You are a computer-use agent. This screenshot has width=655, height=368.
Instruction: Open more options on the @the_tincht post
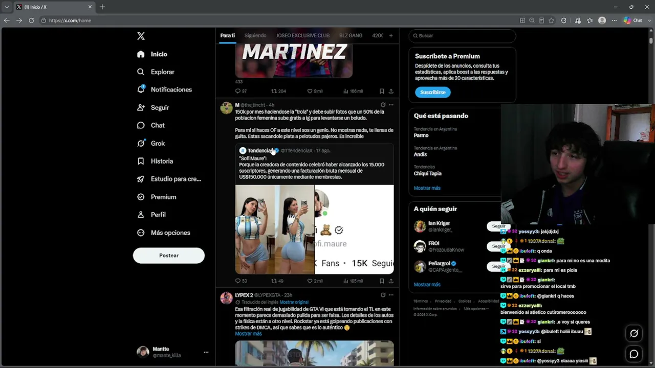(x=391, y=105)
